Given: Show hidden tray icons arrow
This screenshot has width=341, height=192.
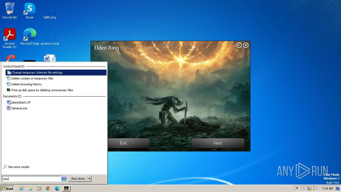Looking at the screenshot, I should point(297,189).
